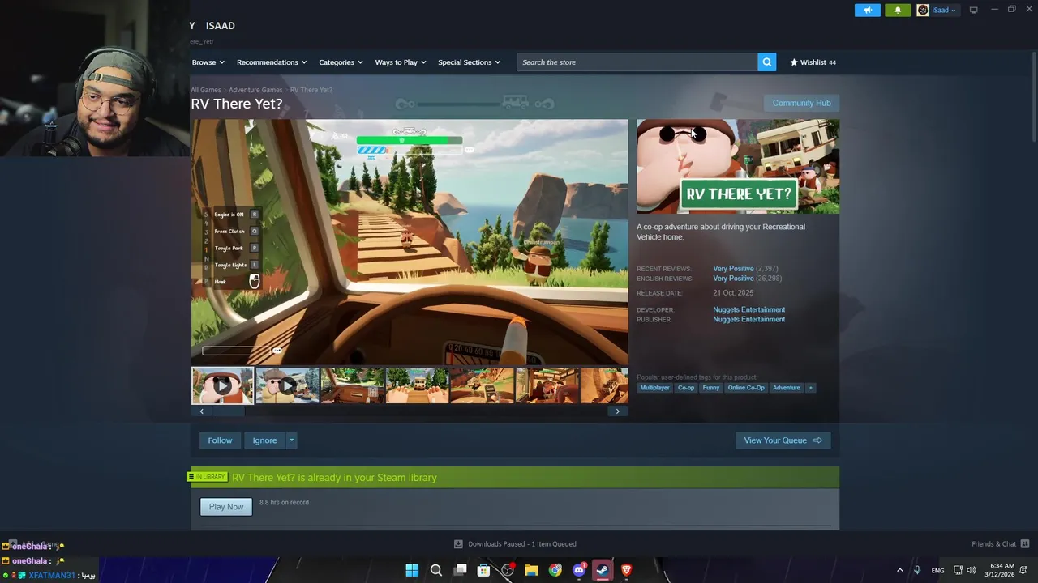Expand the Categories menu
The height and width of the screenshot is (583, 1038).
pyautogui.click(x=341, y=62)
